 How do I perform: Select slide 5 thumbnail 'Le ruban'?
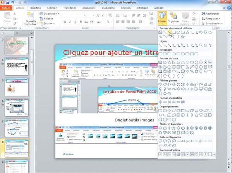coord(17,87)
